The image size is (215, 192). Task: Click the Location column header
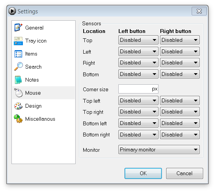click(94, 31)
